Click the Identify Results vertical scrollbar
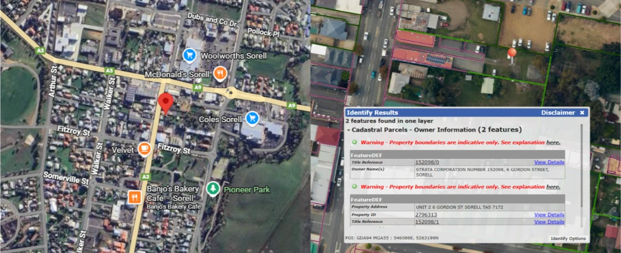This screenshot has width=621, height=253. coord(582,166)
